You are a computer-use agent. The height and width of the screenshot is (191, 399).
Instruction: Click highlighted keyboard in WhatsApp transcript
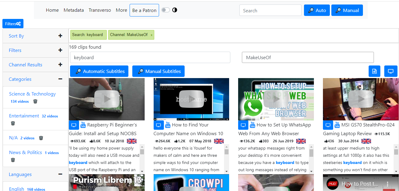point(285,163)
